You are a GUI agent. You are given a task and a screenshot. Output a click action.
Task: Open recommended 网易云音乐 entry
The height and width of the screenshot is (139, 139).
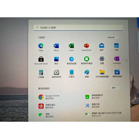(47, 106)
